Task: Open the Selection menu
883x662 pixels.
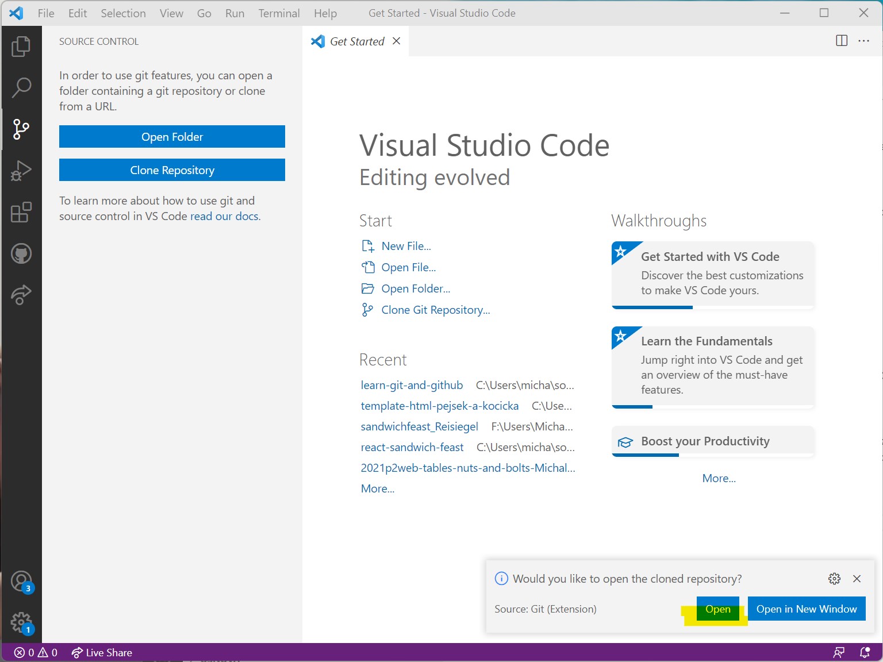Action: (123, 13)
